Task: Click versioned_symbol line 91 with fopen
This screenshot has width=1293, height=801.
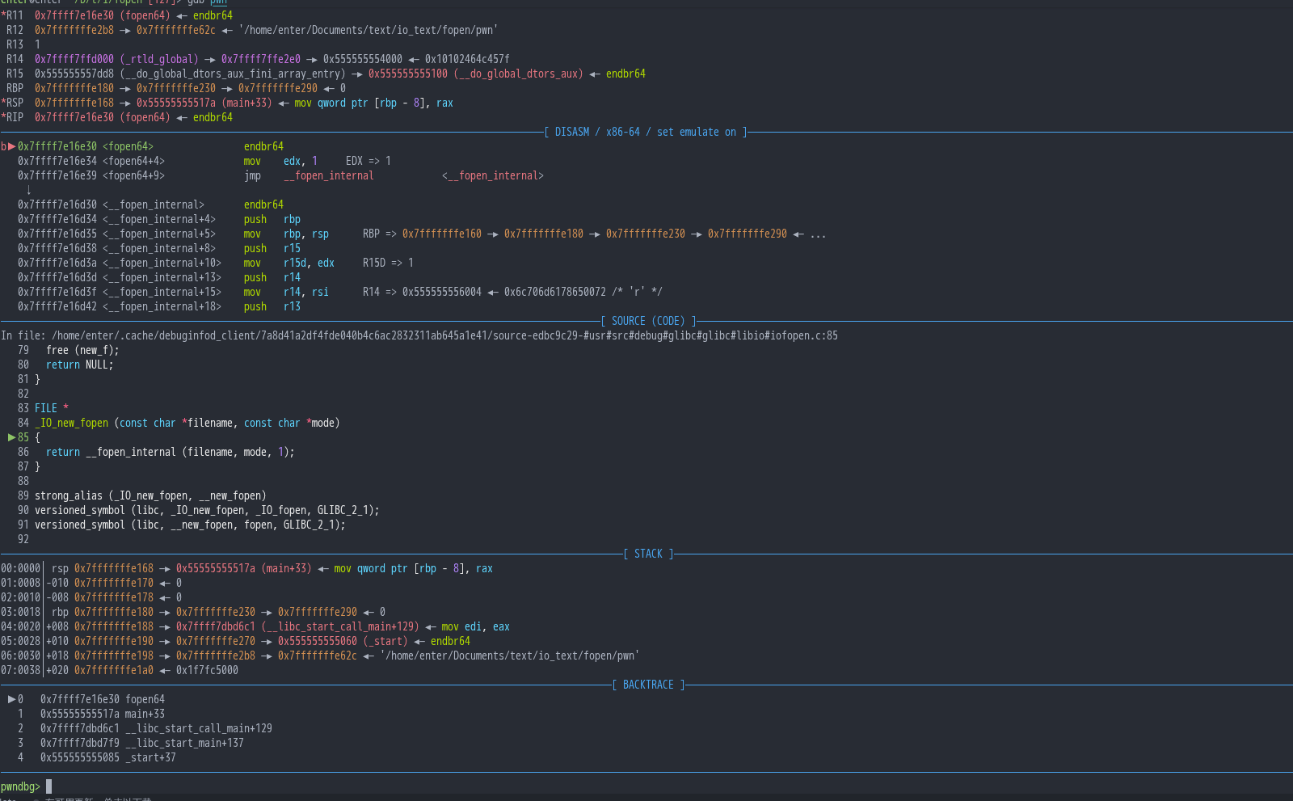Action: (190, 525)
